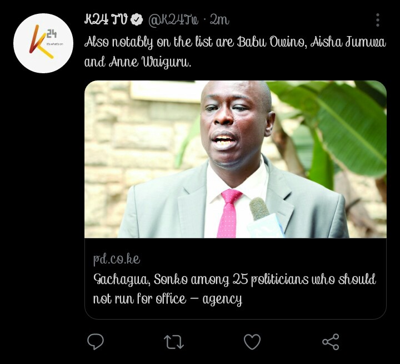The height and width of the screenshot is (364, 400).
Task: Select the tweet text about Babu Owino
Action: (x=235, y=52)
